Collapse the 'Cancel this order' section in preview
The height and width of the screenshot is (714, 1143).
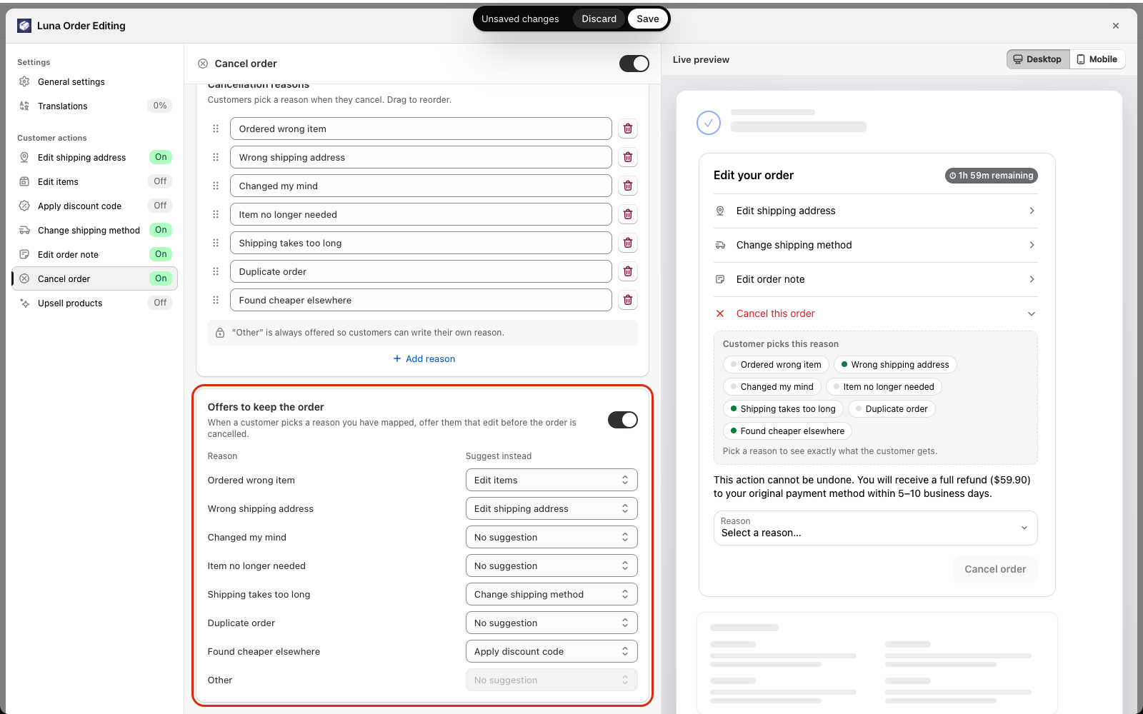point(875,313)
